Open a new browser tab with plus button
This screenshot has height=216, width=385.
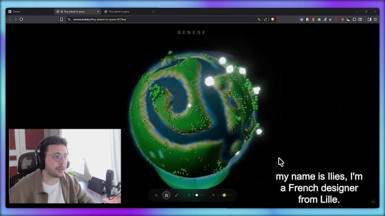coord(153,12)
